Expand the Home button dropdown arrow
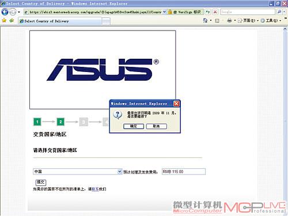Viewport: 288px width, 216px height. tap(211, 20)
